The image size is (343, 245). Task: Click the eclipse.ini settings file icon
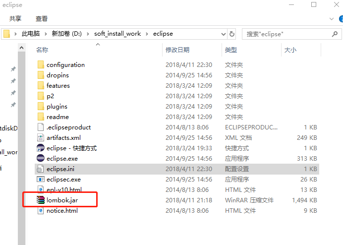tap(40, 169)
